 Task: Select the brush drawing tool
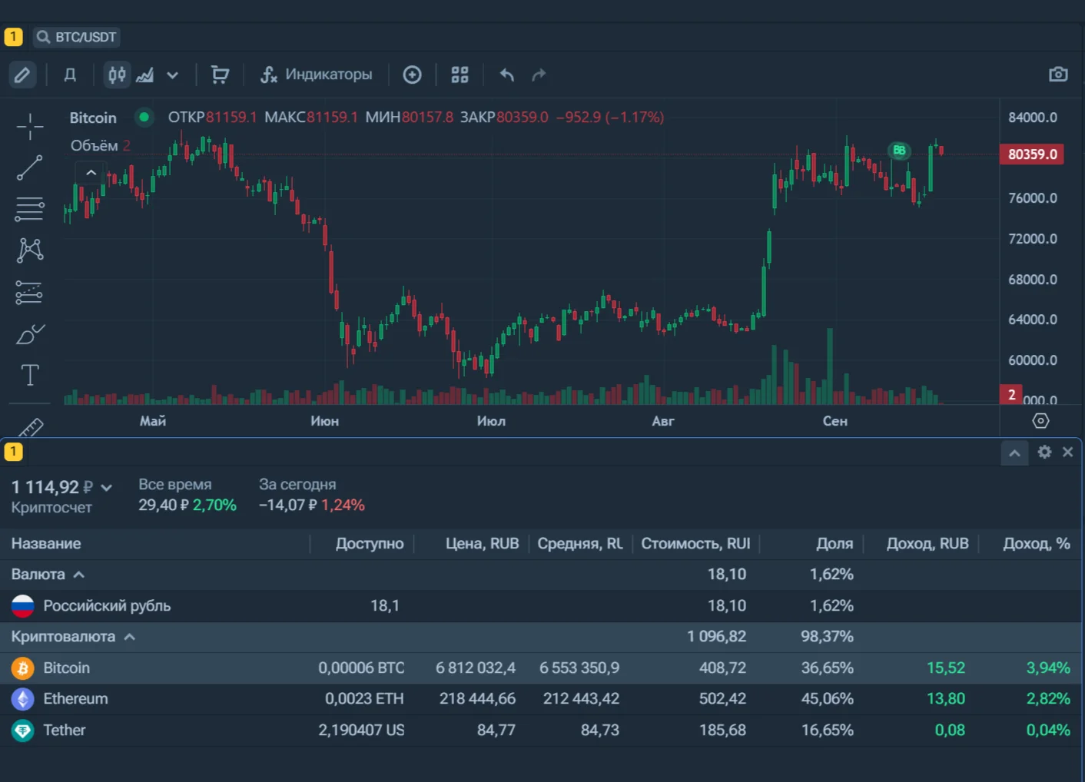click(x=30, y=334)
